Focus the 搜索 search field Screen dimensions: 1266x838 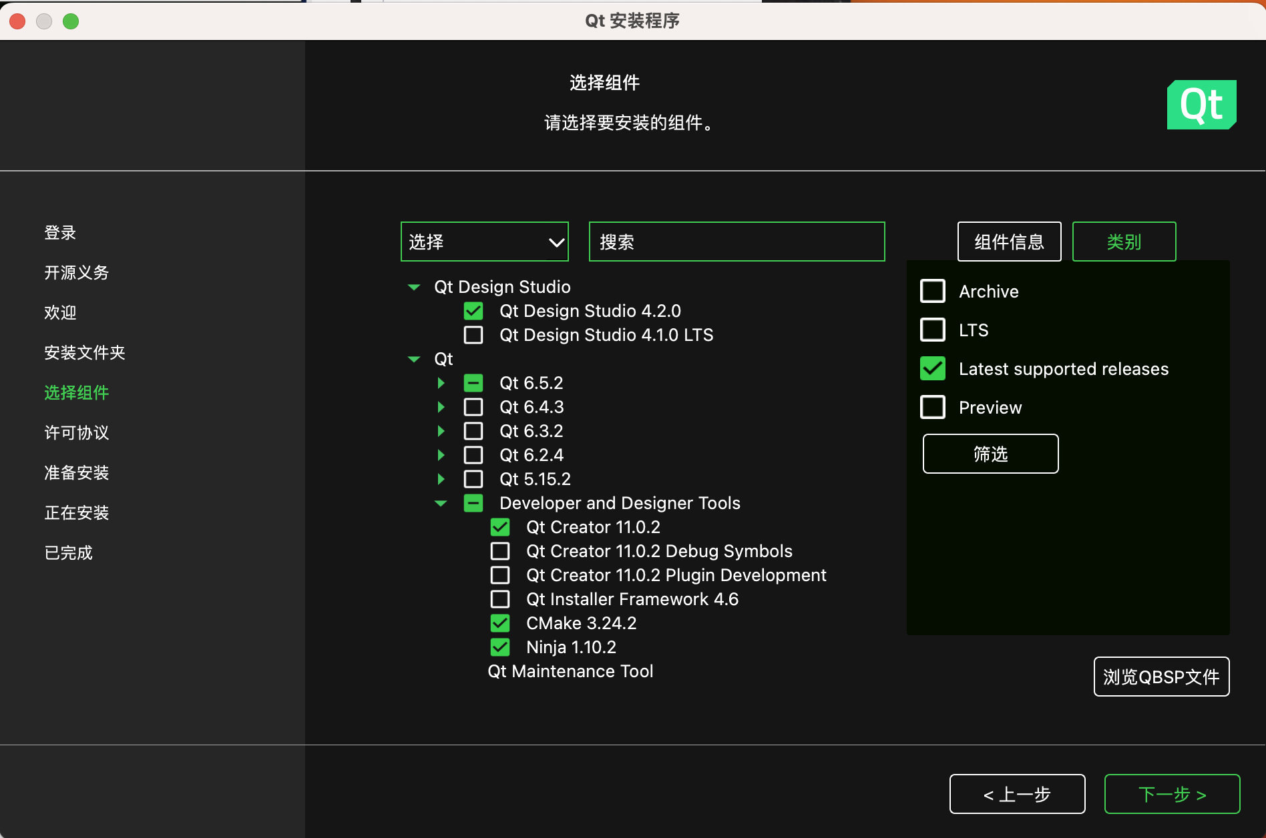pos(737,242)
